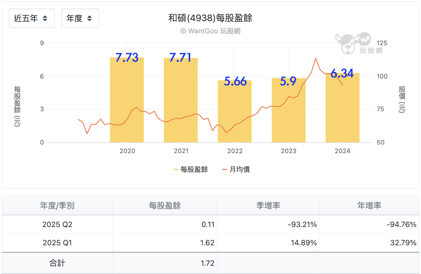Click the 1.62 EPS value
The height and width of the screenshot is (274, 421).
[x=207, y=243]
